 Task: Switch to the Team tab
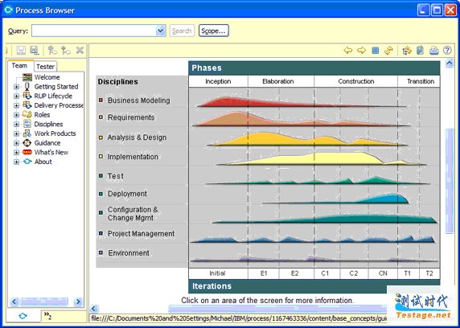click(x=19, y=66)
